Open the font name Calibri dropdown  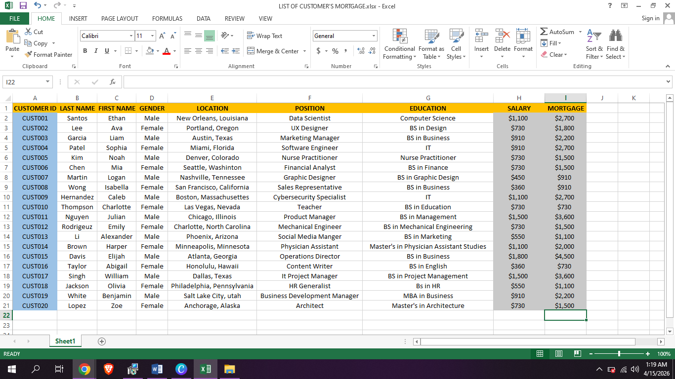point(131,36)
